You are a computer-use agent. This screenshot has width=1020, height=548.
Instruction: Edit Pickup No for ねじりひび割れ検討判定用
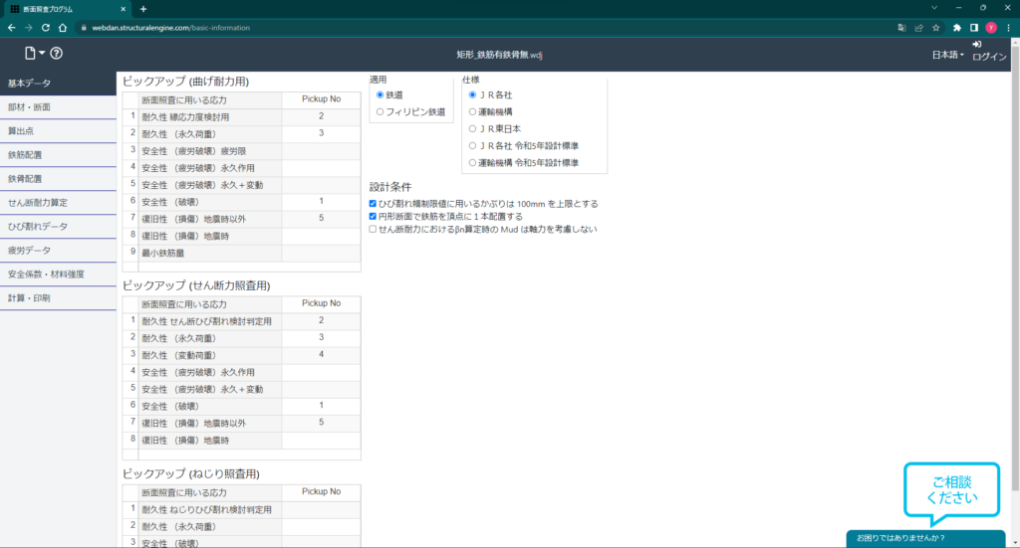[322, 509]
